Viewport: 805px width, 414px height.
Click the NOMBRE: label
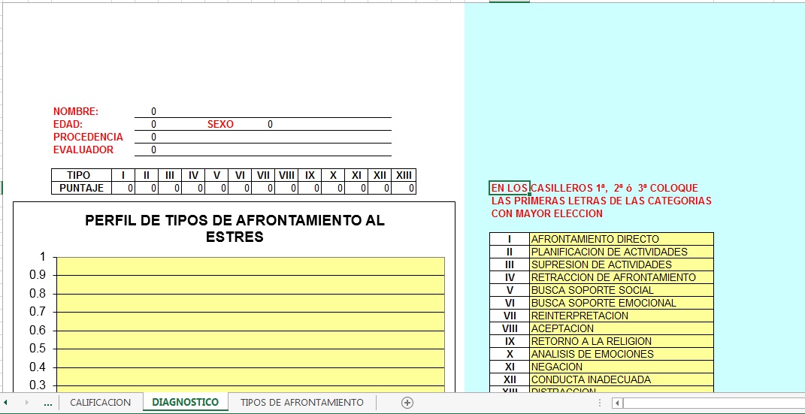point(75,111)
